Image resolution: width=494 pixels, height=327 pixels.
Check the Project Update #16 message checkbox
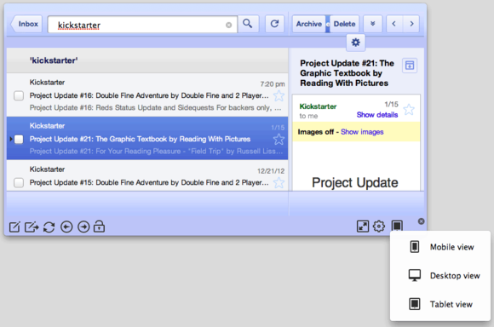19,95
